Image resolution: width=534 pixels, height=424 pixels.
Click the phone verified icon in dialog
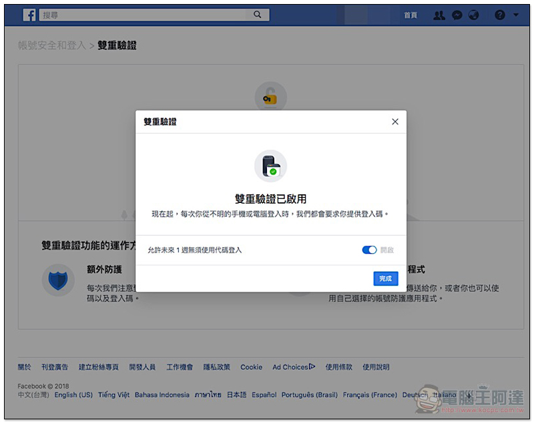tap(270, 166)
